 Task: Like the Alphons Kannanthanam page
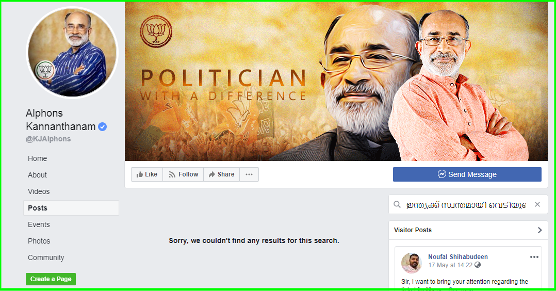click(x=147, y=174)
